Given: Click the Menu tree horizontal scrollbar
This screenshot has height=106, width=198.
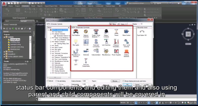Looking at the screenshot, I should tap(58, 77).
